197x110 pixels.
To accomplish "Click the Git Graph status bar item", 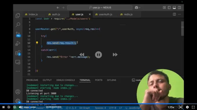I will 85,108.
